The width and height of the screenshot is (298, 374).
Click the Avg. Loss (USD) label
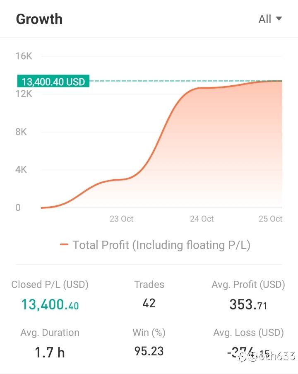(x=248, y=332)
